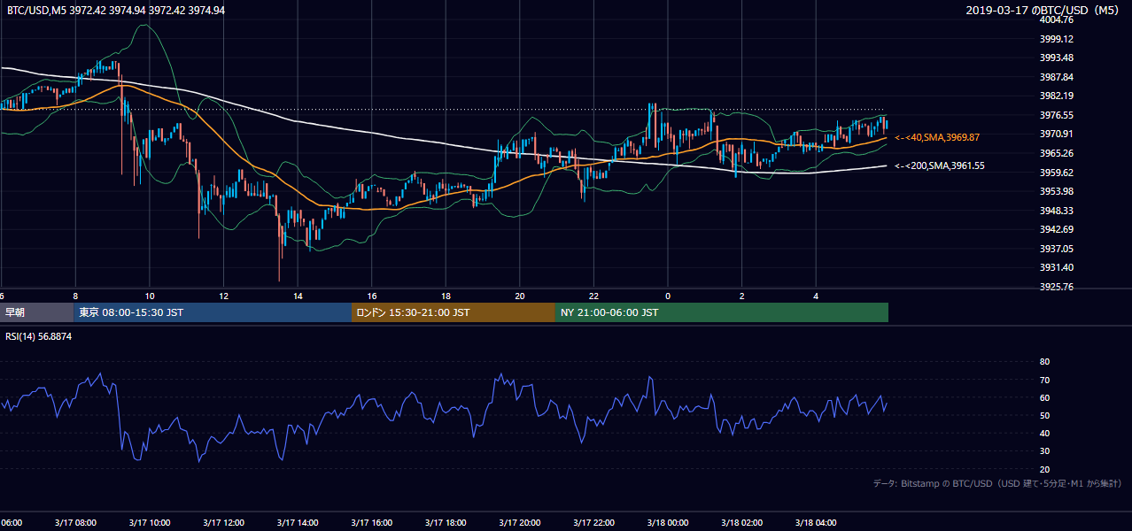Click the 3925.76 price axis value
The height and width of the screenshot is (531, 1132).
pos(1057,287)
